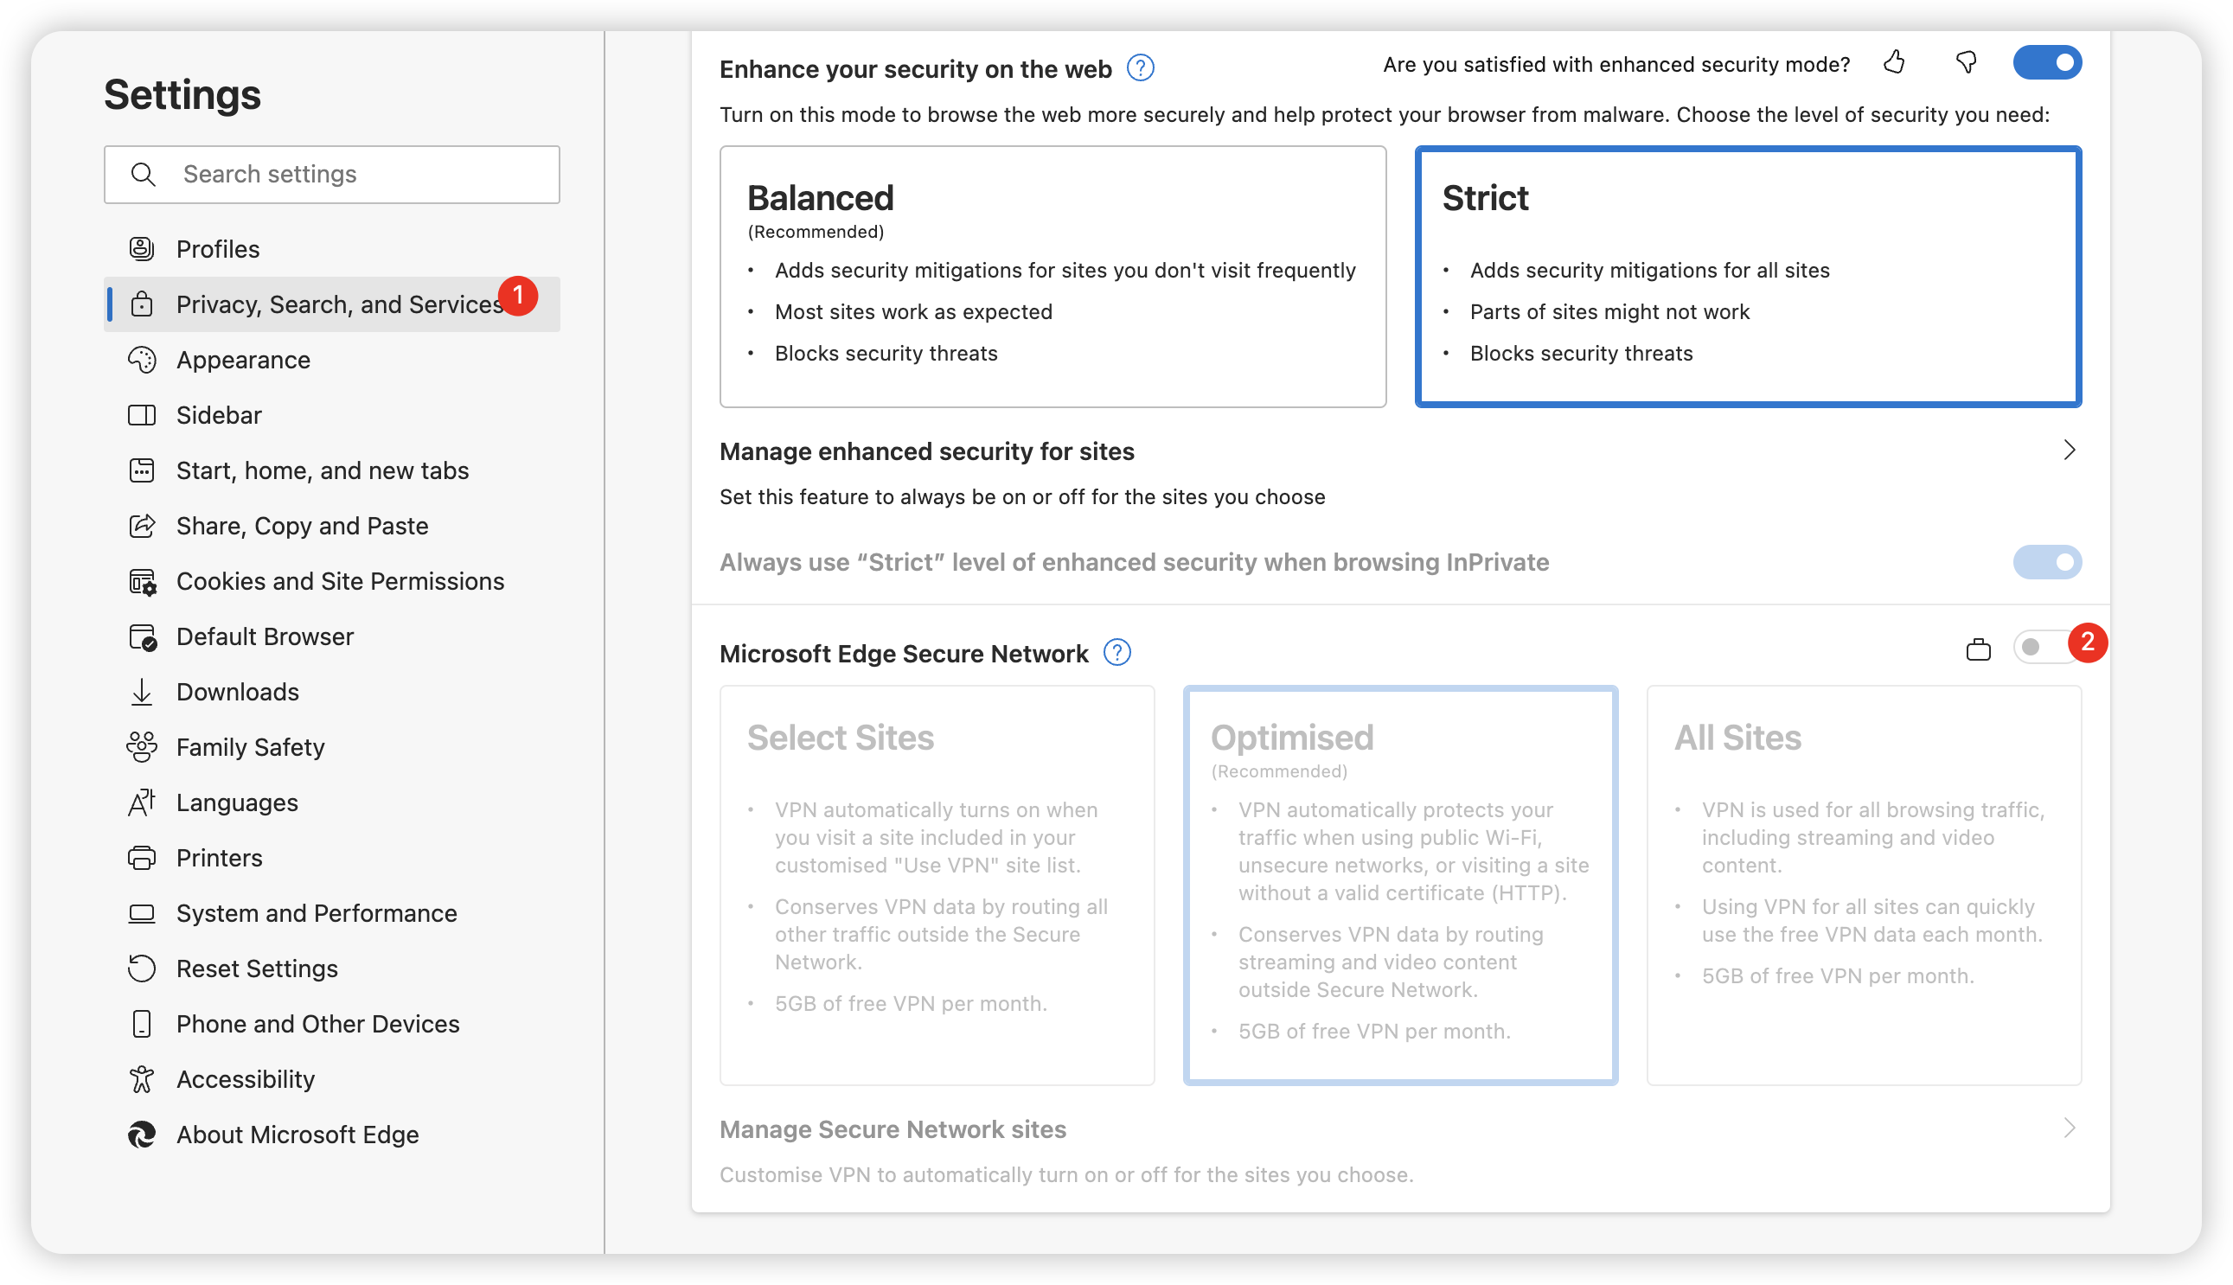Open Family Safety settings
This screenshot has height=1285, width=2233.
click(x=332, y=747)
